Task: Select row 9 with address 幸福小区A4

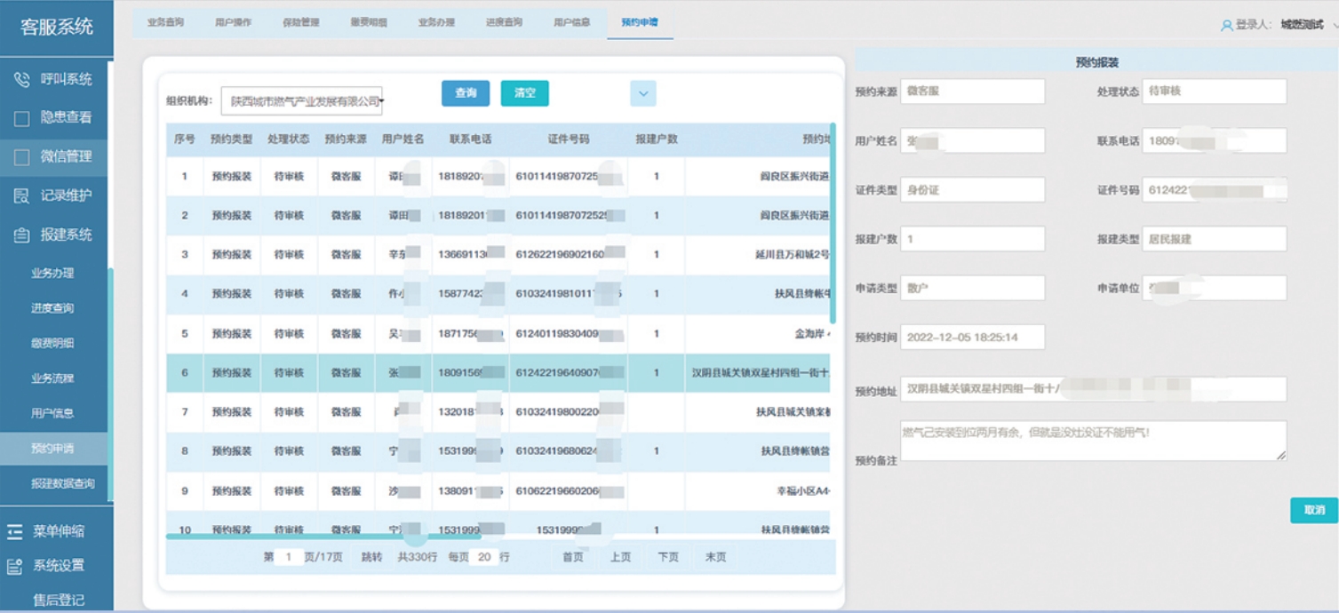Action: tap(498, 490)
